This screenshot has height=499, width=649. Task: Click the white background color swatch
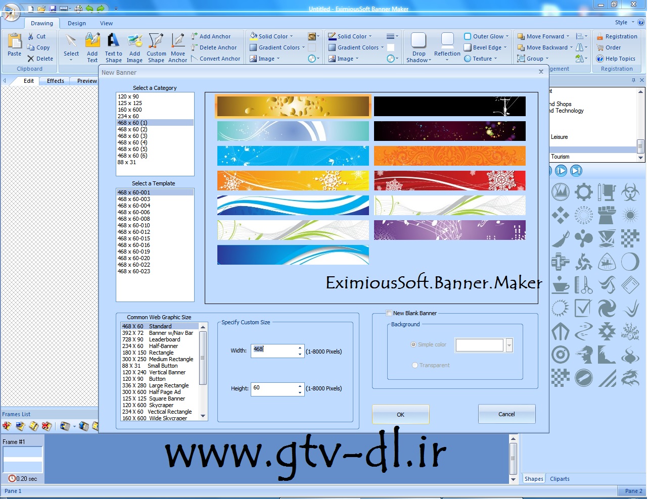[480, 345]
